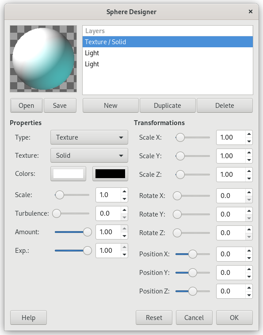Click the Amount slider handle
Screen dimensions: 263x335
pyautogui.click(x=88, y=232)
